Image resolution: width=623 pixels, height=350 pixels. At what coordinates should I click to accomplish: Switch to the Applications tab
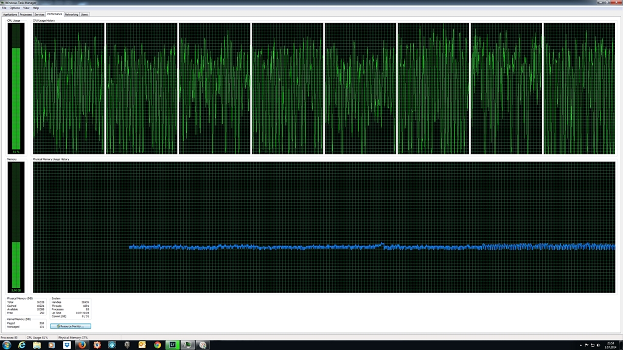pyautogui.click(x=10, y=15)
